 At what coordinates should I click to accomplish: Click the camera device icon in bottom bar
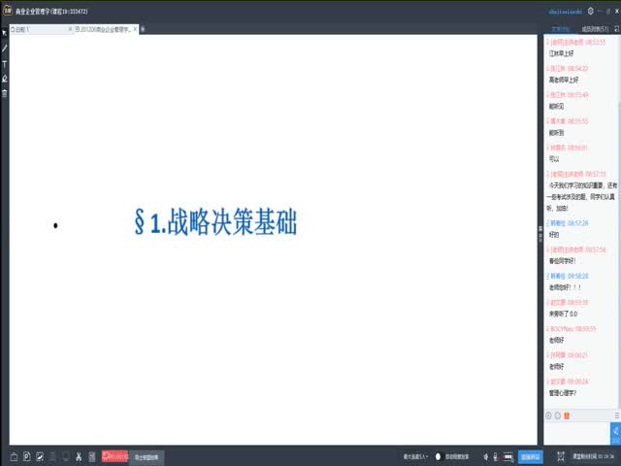click(508, 457)
